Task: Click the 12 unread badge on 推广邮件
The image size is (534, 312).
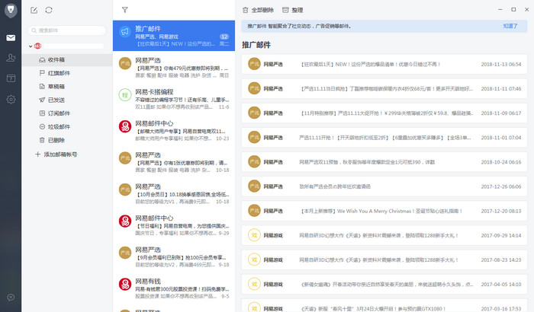Action: coord(224,37)
